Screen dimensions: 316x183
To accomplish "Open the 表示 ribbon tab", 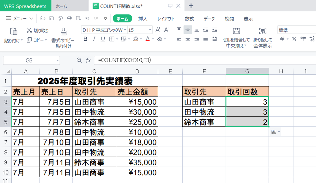I will (x=248, y=19).
